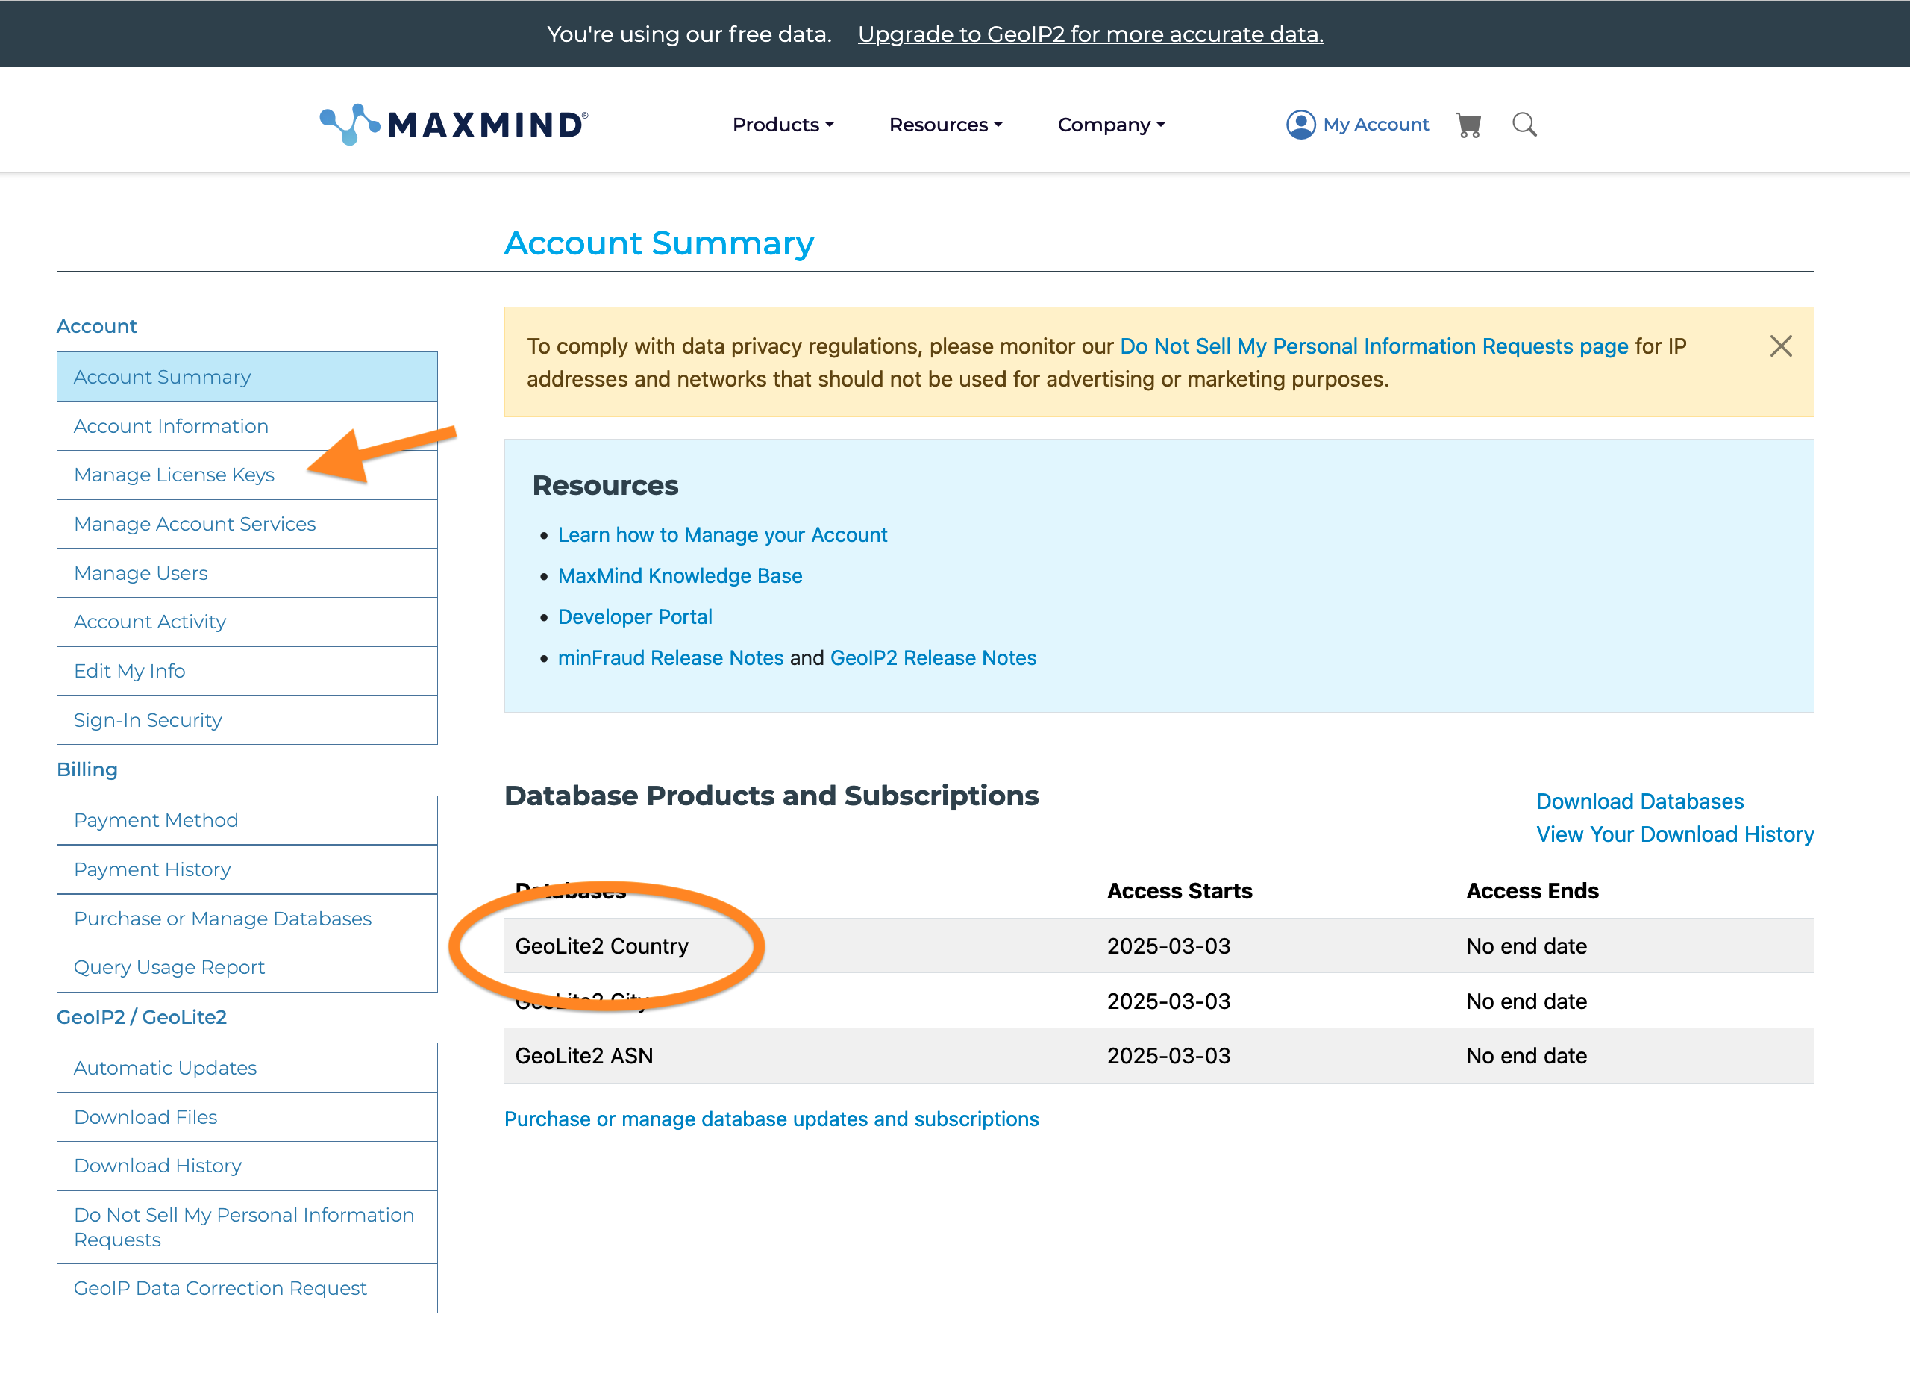Open Sign-In Security sidebar item
The image size is (1910, 1397).
click(148, 719)
